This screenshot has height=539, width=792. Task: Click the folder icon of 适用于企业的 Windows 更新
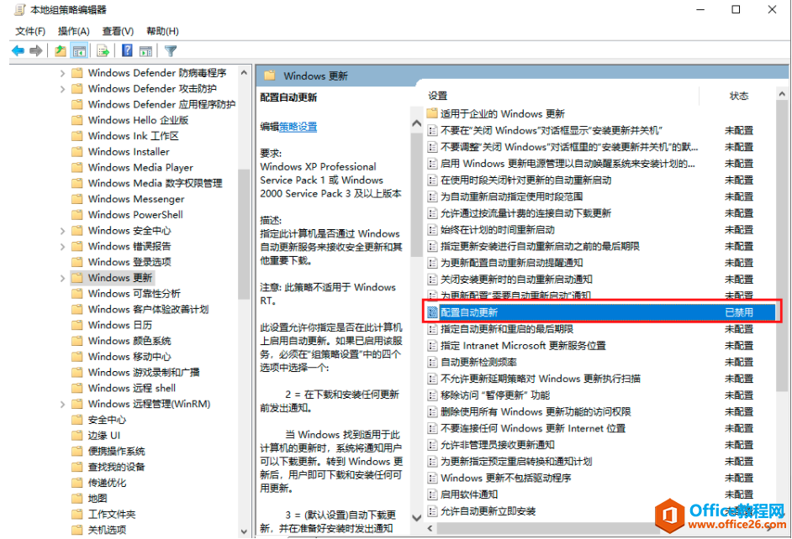pyautogui.click(x=432, y=113)
